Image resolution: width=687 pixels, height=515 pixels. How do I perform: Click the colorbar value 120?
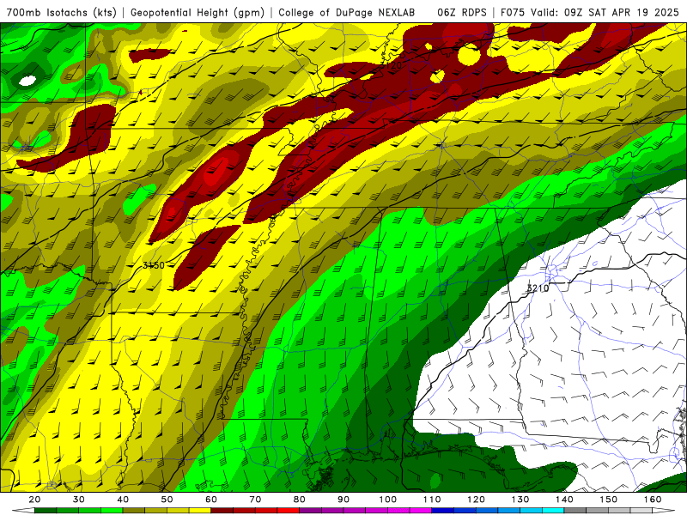[476, 500]
